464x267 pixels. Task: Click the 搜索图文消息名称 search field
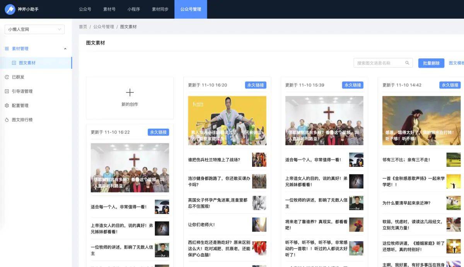[x=383, y=63]
